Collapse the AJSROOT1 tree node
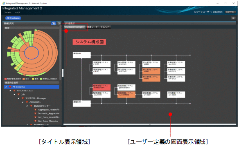239x148 pixels. (x=23, y=102)
